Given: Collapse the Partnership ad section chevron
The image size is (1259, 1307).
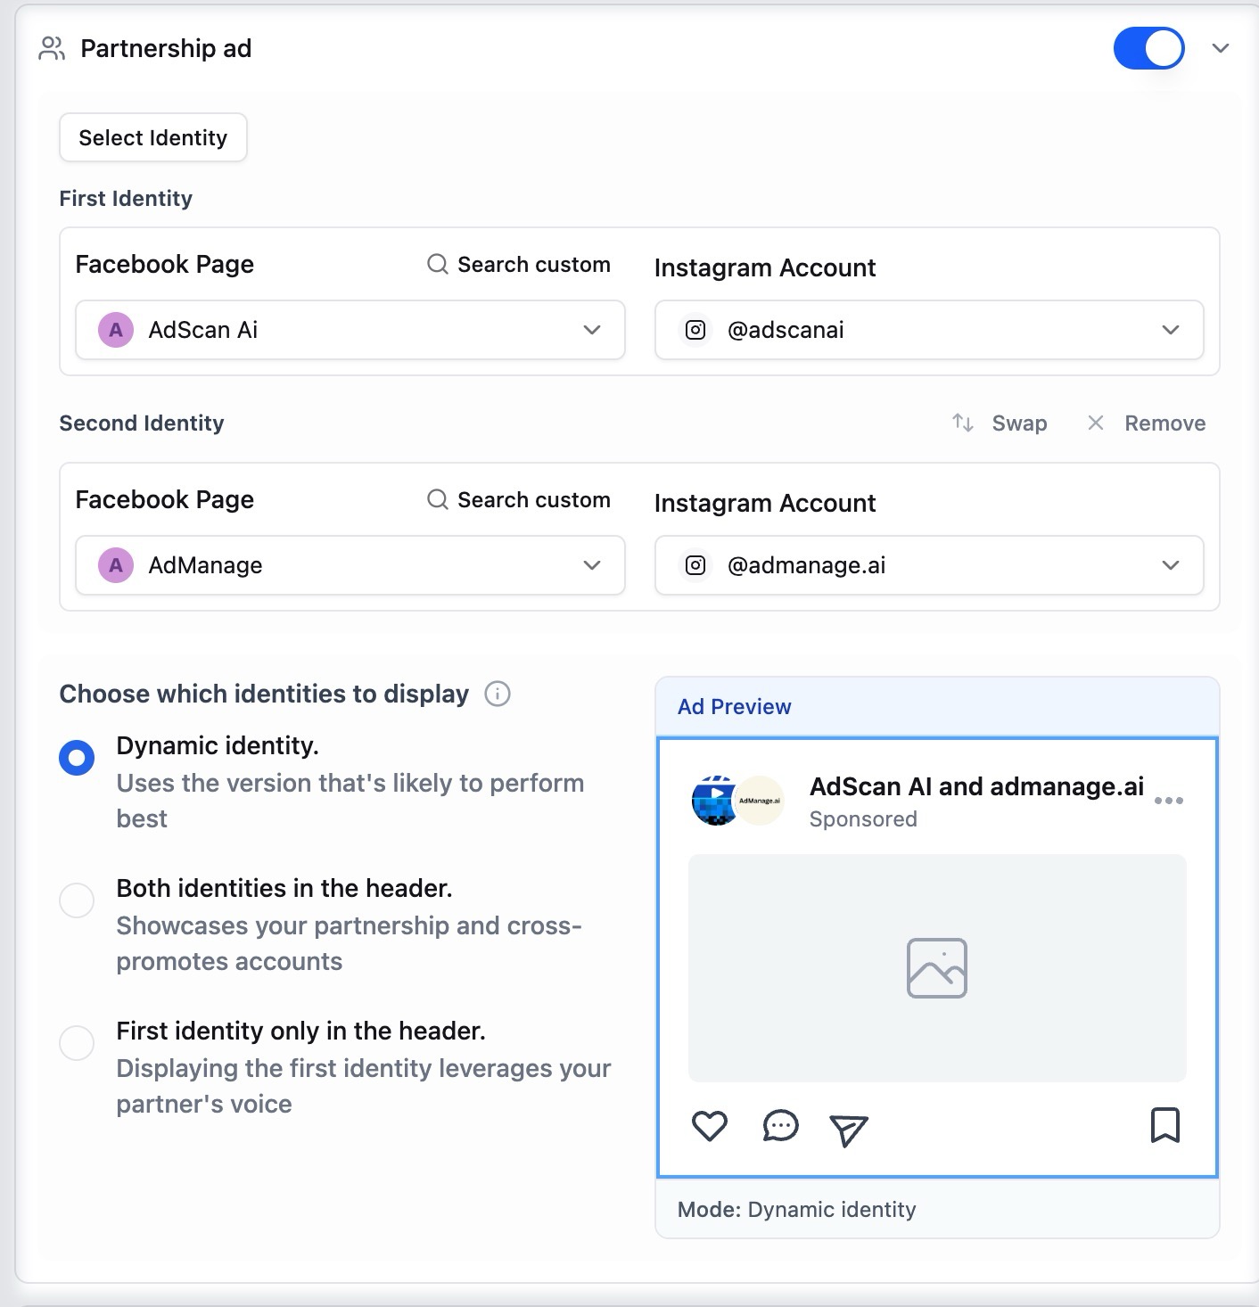Looking at the screenshot, I should 1221,49.
